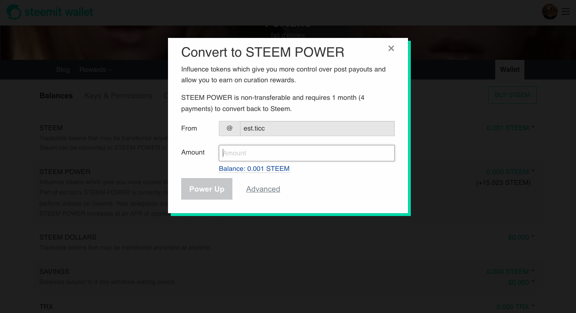Image resolution: width=576 pixels, height=313 pixels.
Task: Click the TRX heading
Action: coord(46,307)
